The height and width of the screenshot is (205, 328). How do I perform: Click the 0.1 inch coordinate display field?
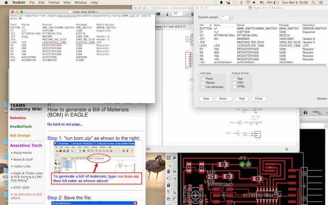pos(176,27)
